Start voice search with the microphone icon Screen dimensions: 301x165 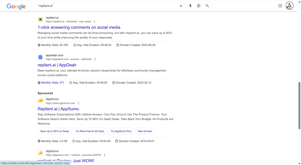click(190, 6)
